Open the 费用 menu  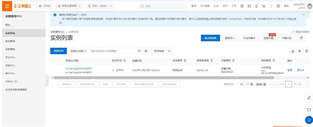coord(194,6)
